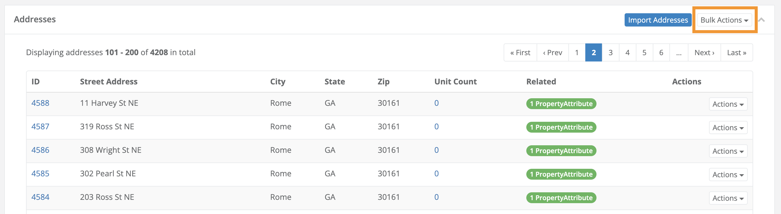Go to the Prev page

[x=552, y=52]
